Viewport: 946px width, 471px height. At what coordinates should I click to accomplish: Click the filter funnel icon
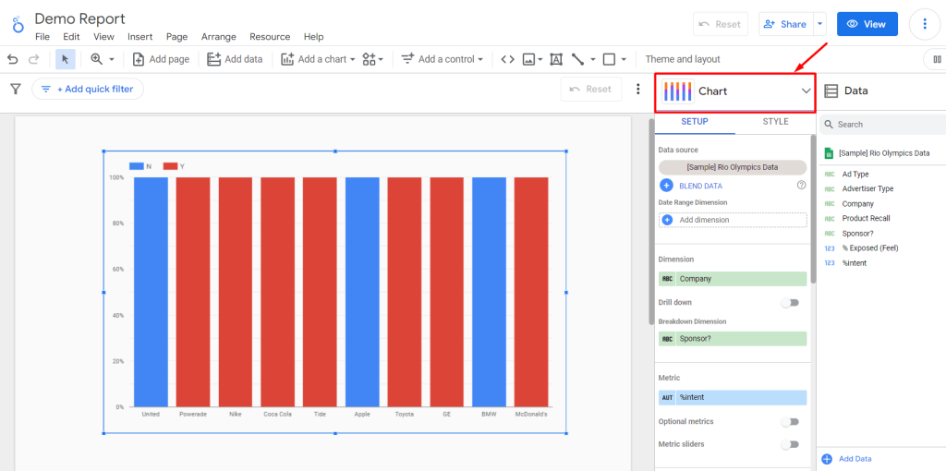coord(16,90)
